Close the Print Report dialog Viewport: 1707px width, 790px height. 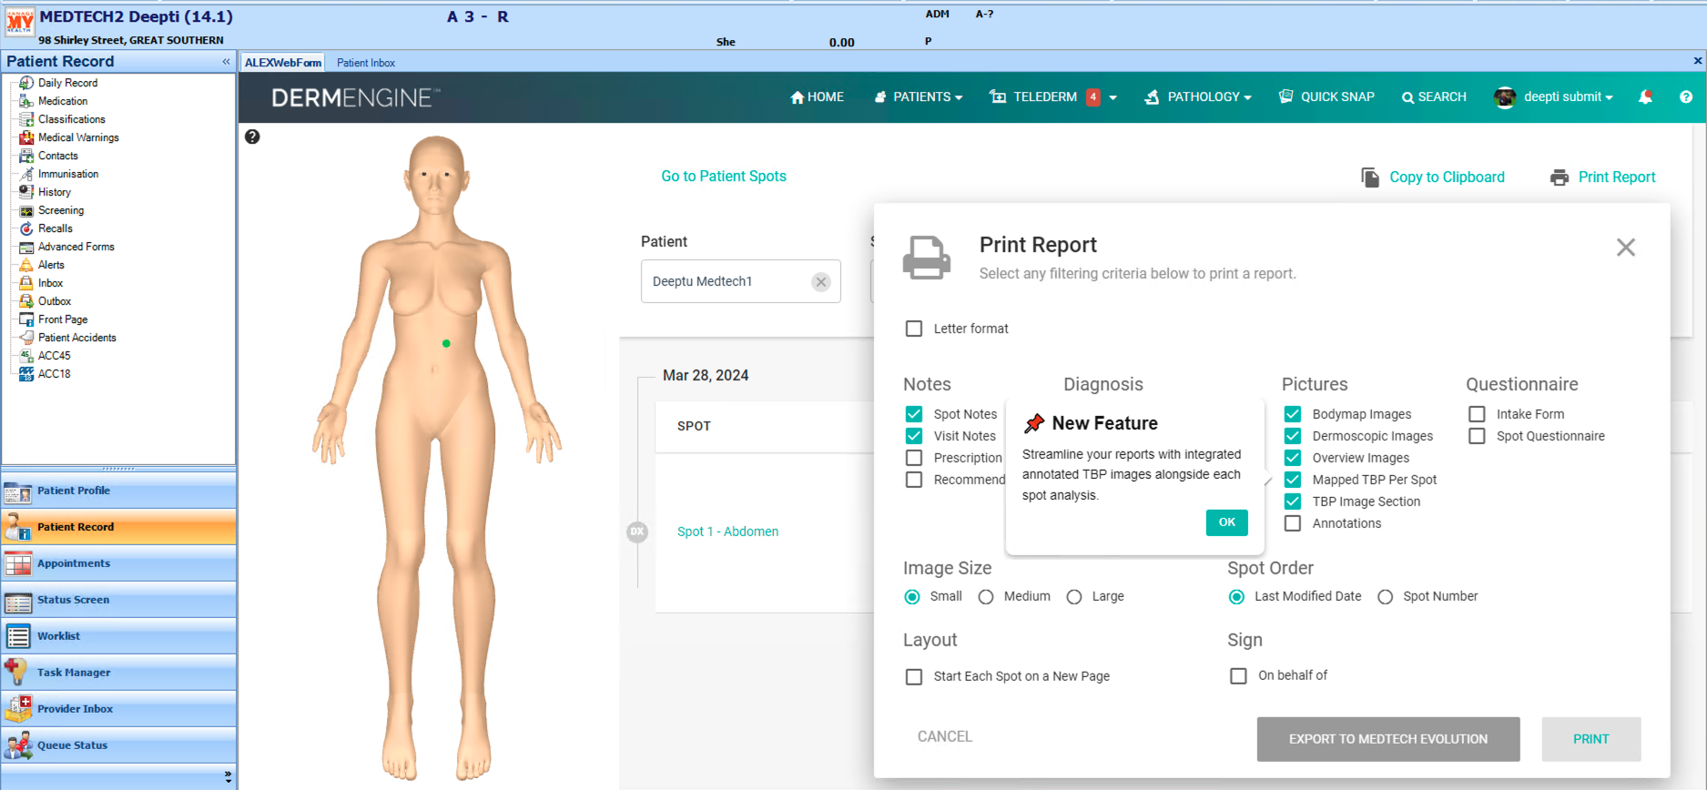click(1625, 248)
